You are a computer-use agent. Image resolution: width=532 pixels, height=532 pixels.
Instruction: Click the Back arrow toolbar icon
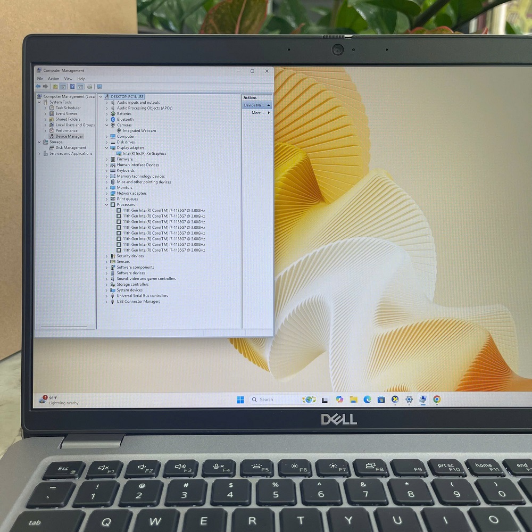point(38,87)
